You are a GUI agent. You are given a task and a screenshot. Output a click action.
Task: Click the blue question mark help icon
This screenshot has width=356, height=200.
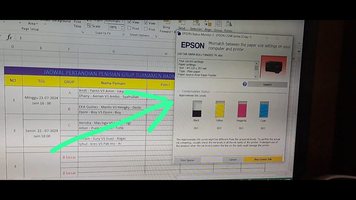pos(245,84)
